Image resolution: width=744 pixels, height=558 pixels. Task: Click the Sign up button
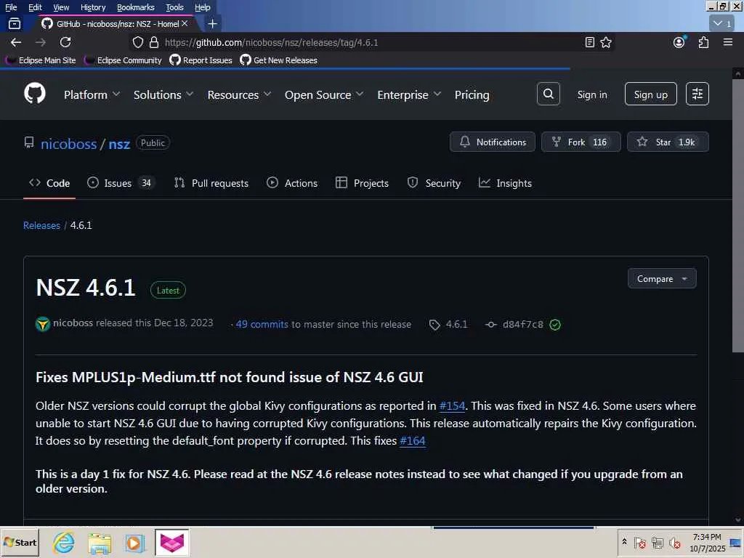pyautogui.click(x=650, y=94)
